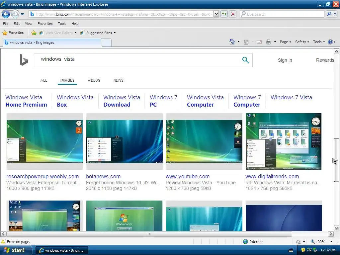Click Windows 7 PC suggestion
Screen dimensions: 340x255
coord(163,101)
